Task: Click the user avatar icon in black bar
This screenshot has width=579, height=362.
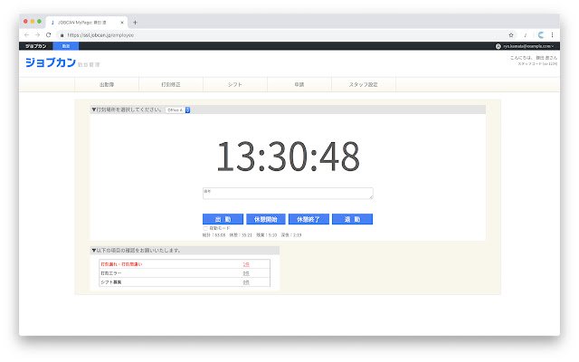Action: [498, 46]
